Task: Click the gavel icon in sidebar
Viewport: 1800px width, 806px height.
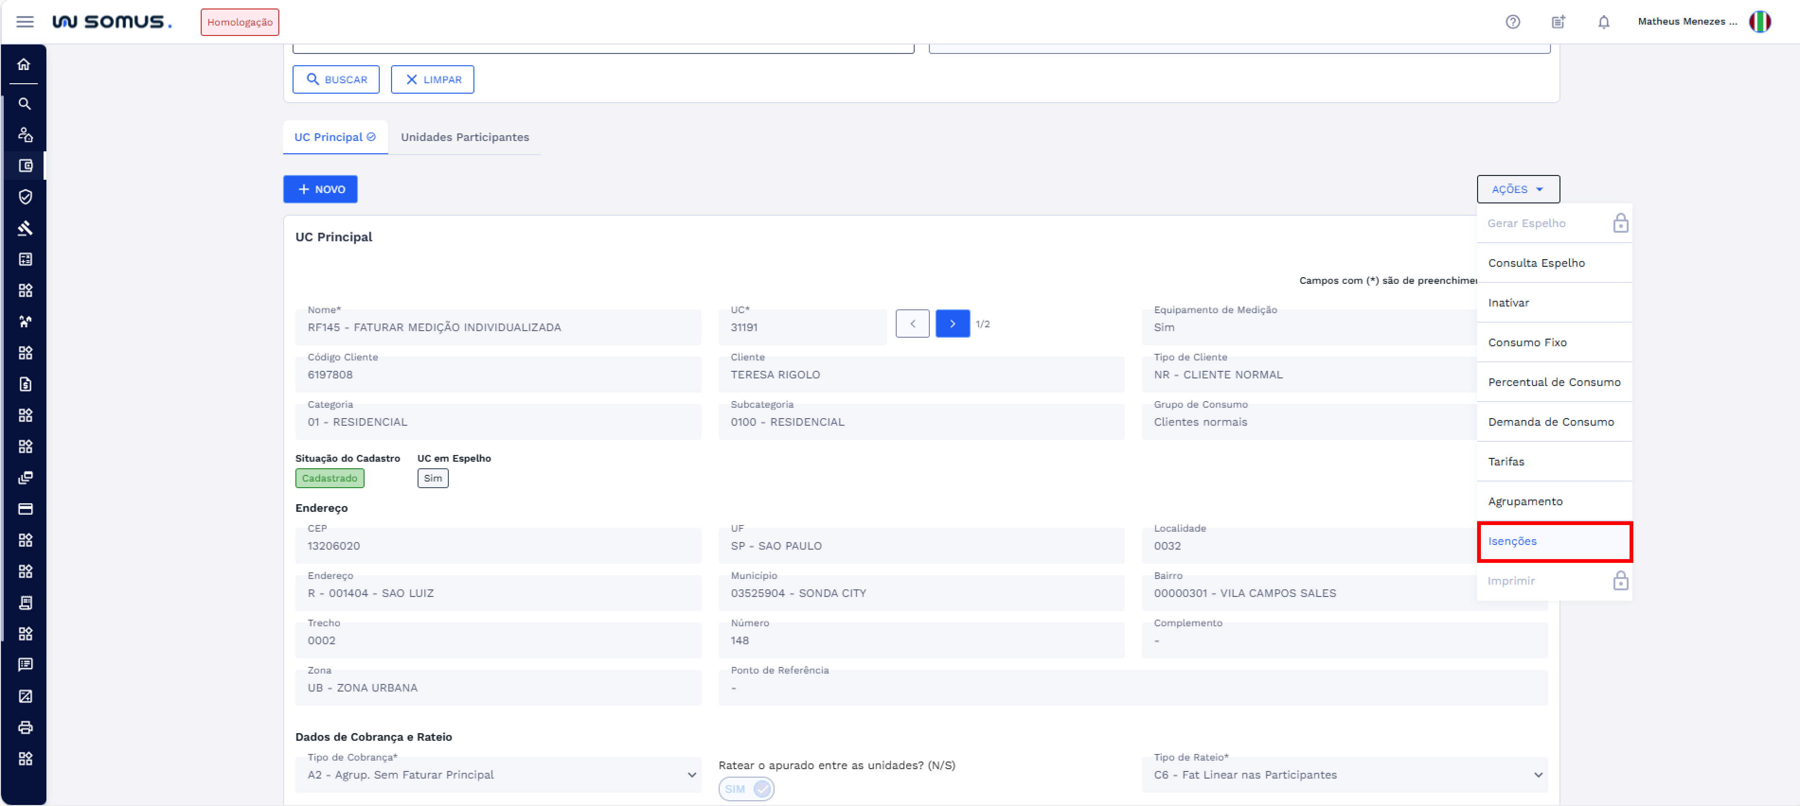Action: tap(25, 228)
